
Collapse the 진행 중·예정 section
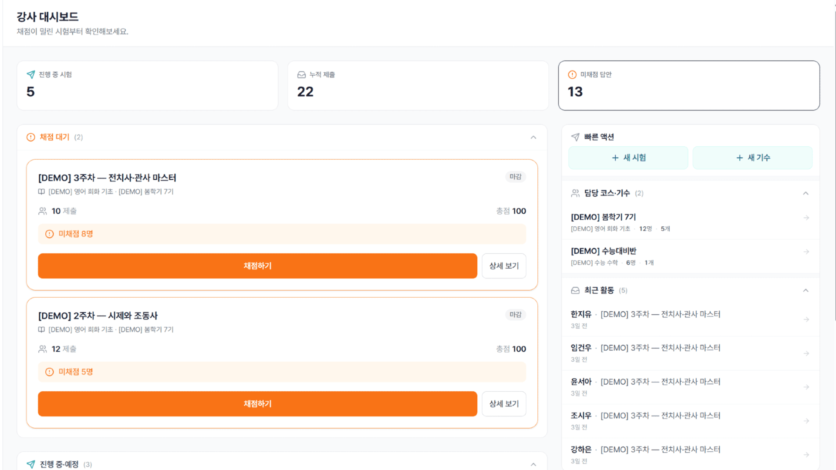[x=533, y=464]
